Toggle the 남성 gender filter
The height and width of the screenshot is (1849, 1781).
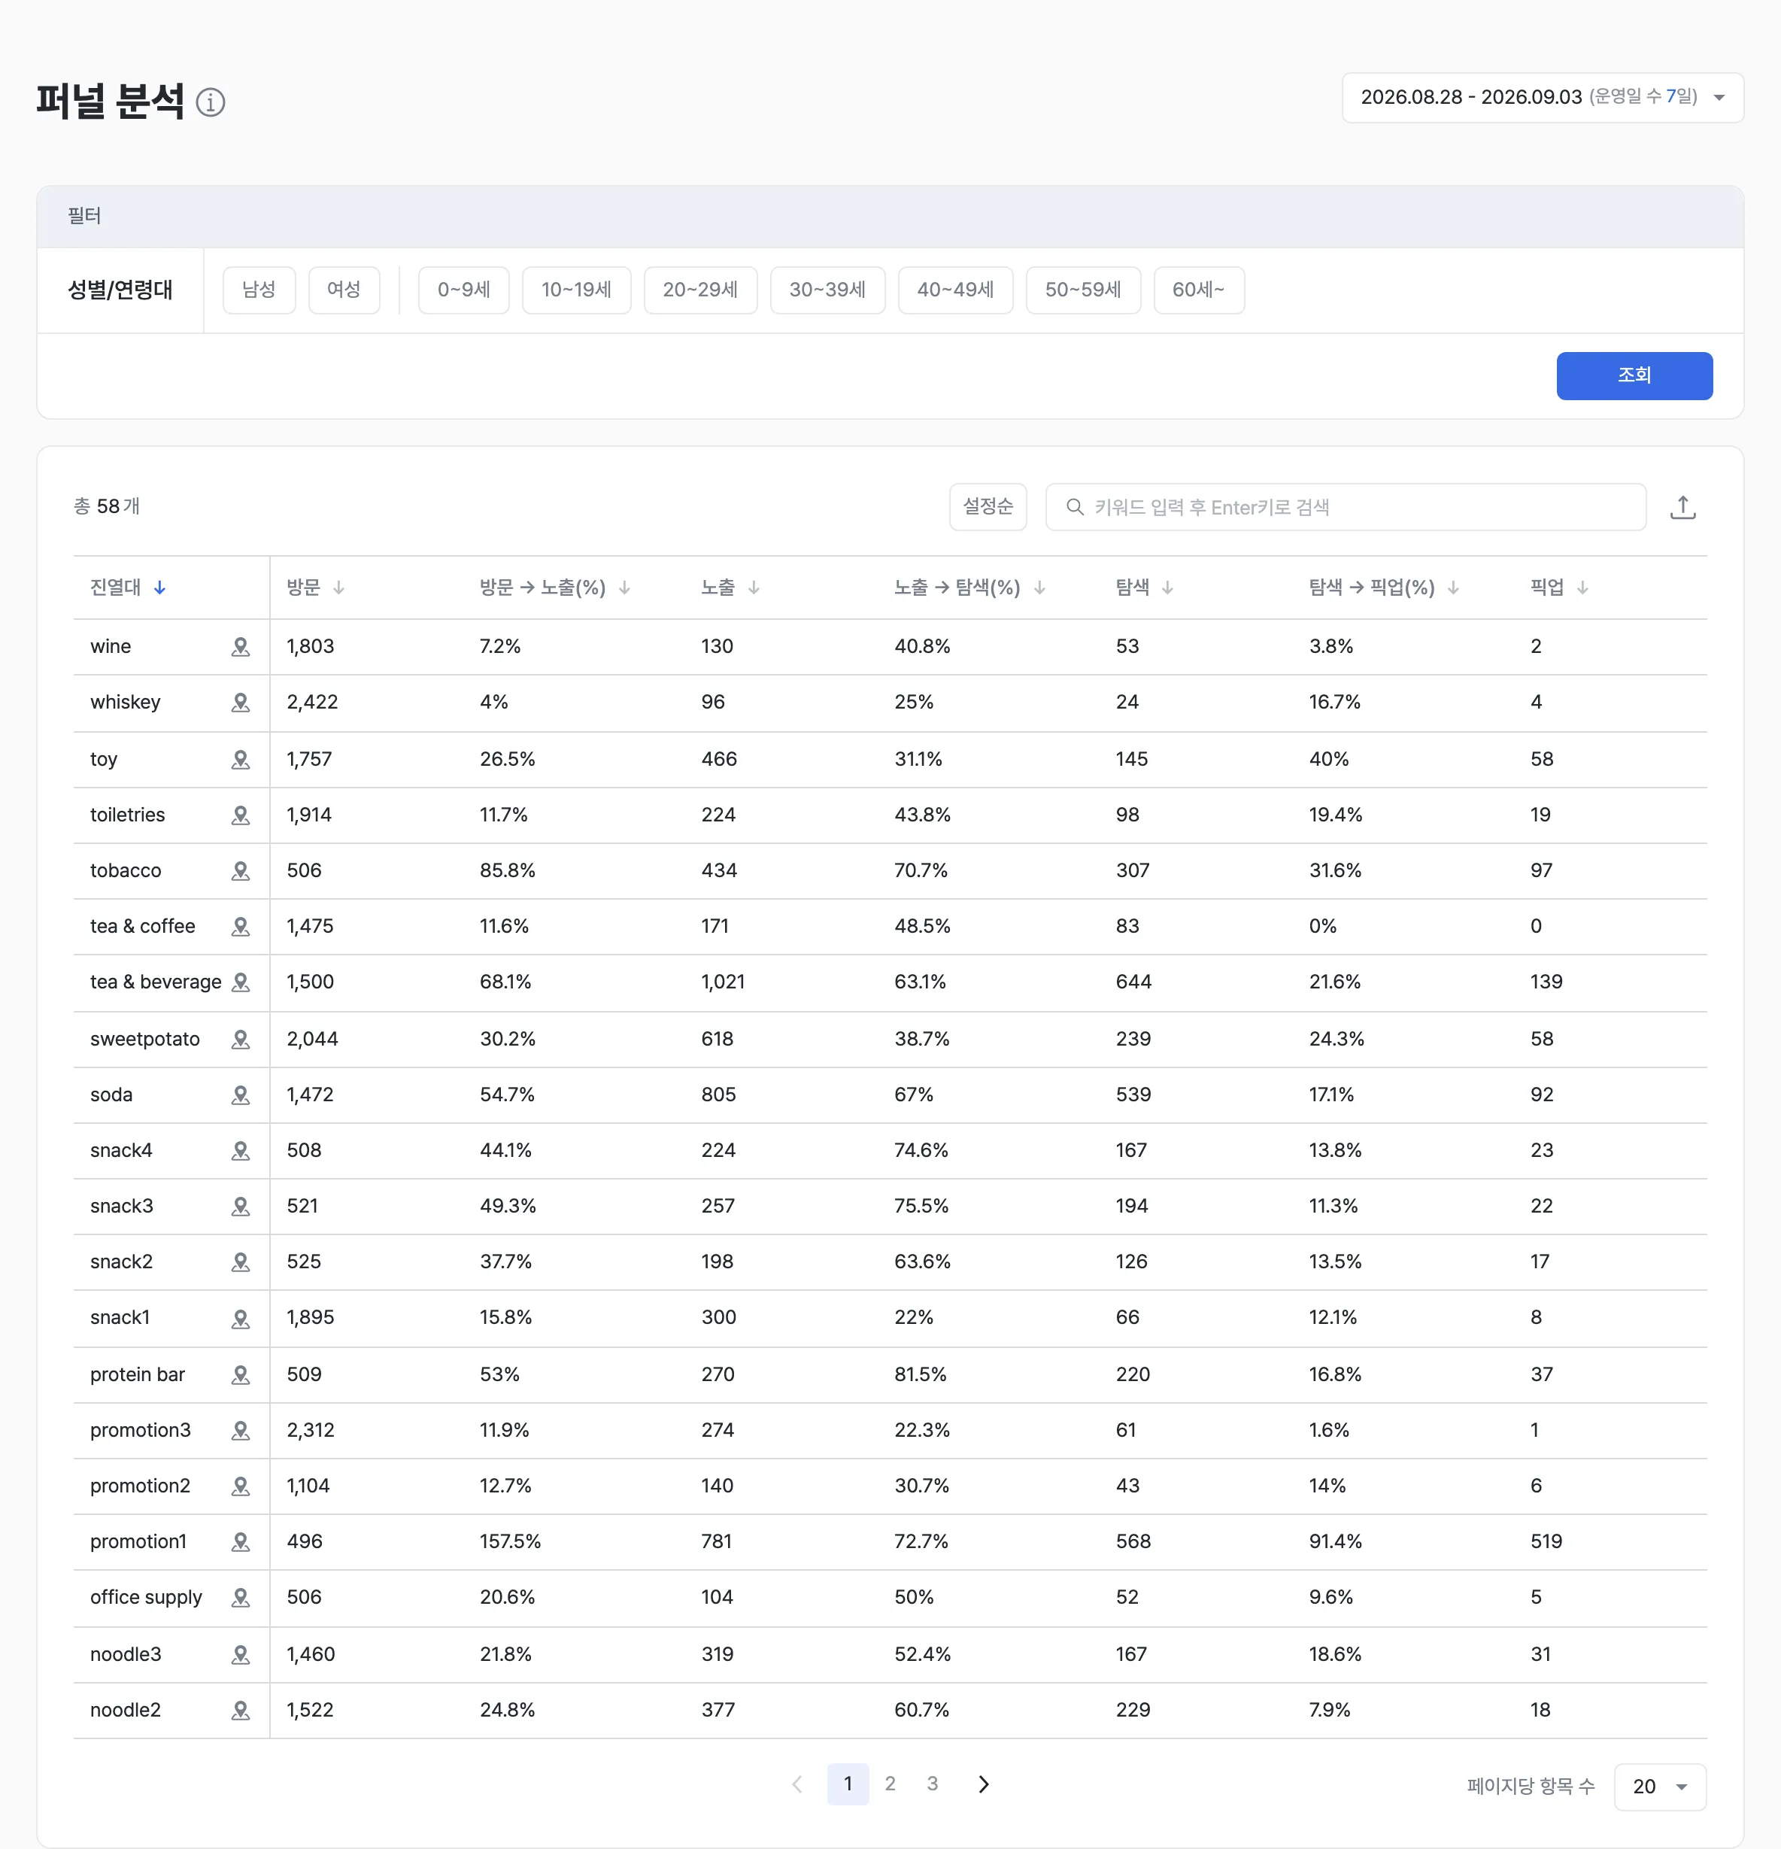(259, 290)
